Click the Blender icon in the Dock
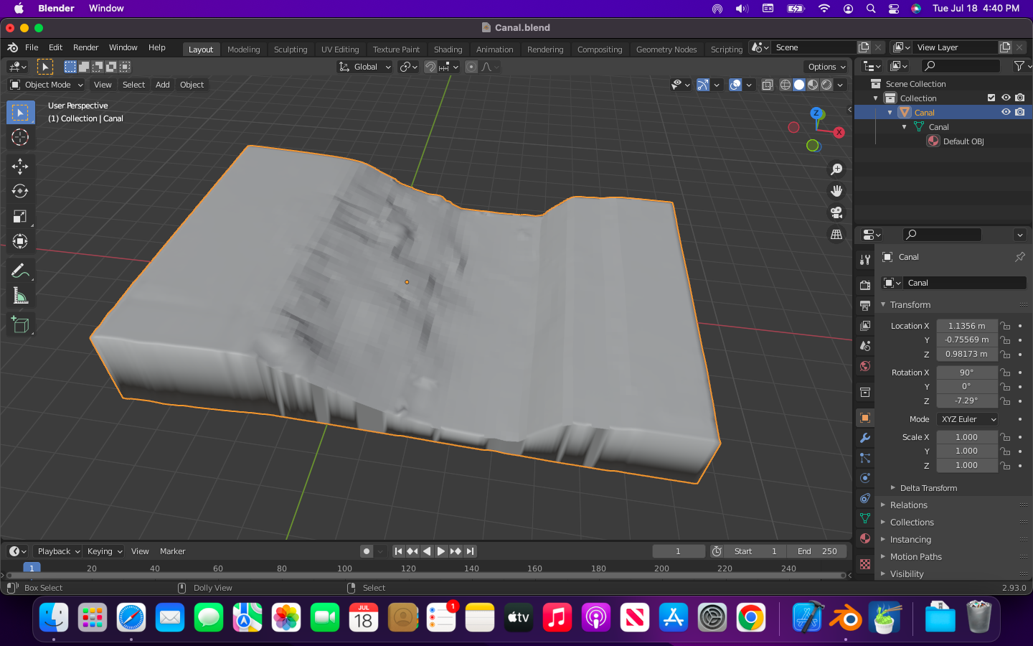The width and height of the screenshot is (1033, 646). [846, 617]
